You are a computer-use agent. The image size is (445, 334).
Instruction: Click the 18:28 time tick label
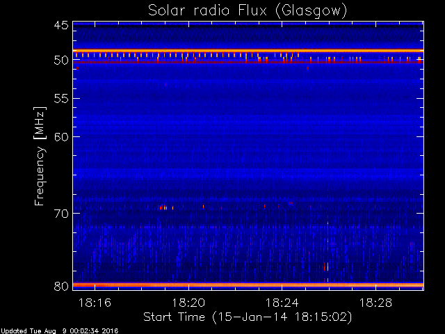coord(375,303)
